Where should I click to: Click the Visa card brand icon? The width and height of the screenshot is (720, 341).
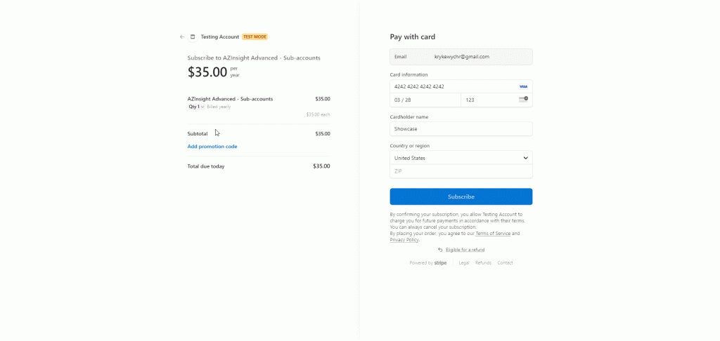pyautogui.click(x=523, y=86)
